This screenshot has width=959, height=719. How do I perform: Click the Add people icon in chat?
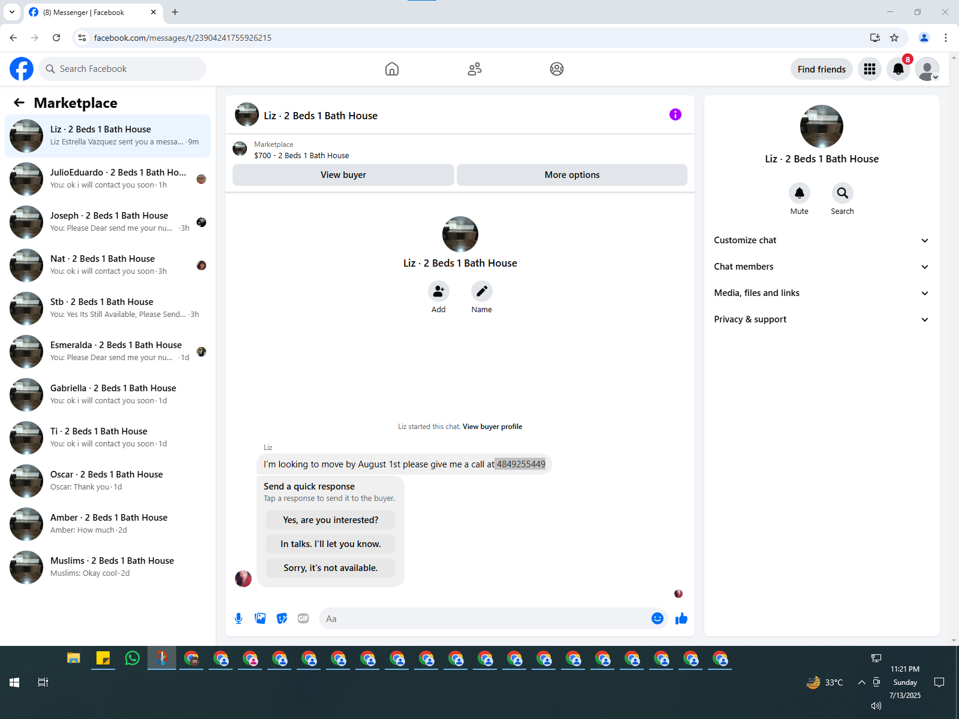(x=439, y=291)
